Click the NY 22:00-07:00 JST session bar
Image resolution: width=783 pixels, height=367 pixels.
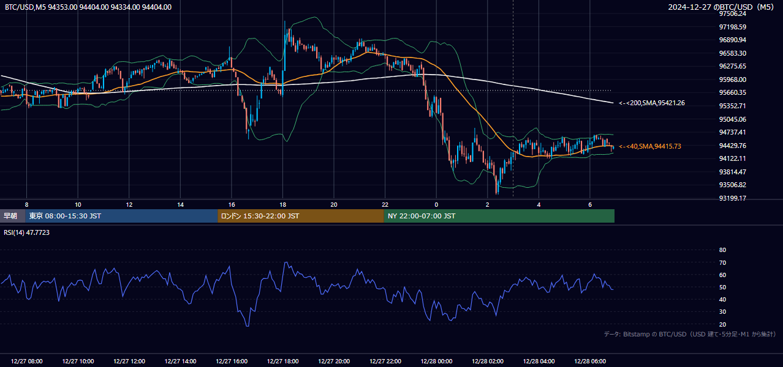click(499, 216)
